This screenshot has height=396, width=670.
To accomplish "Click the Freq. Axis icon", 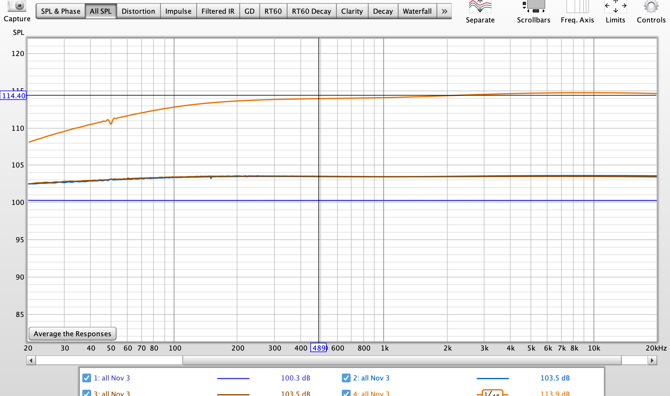I will [577, 7].
